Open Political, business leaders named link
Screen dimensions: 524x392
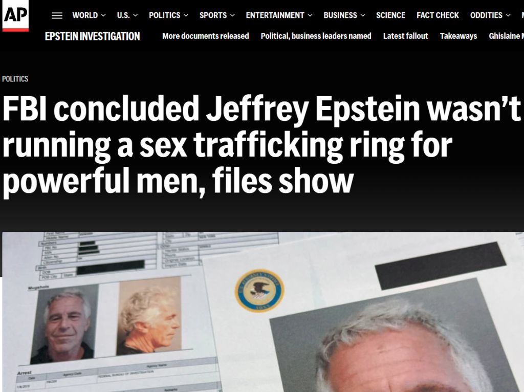(316, 36)
